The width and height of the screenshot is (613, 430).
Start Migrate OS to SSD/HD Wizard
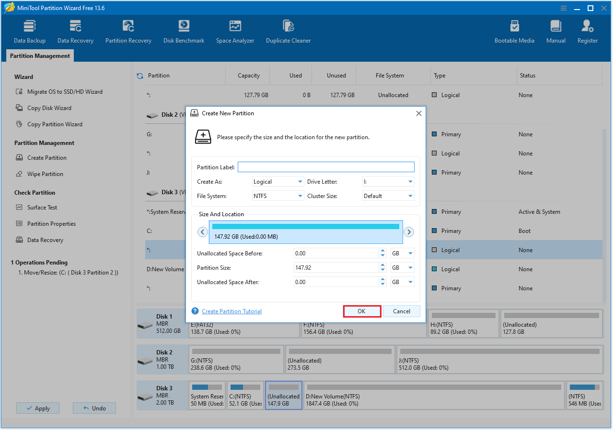coord(59,92)
